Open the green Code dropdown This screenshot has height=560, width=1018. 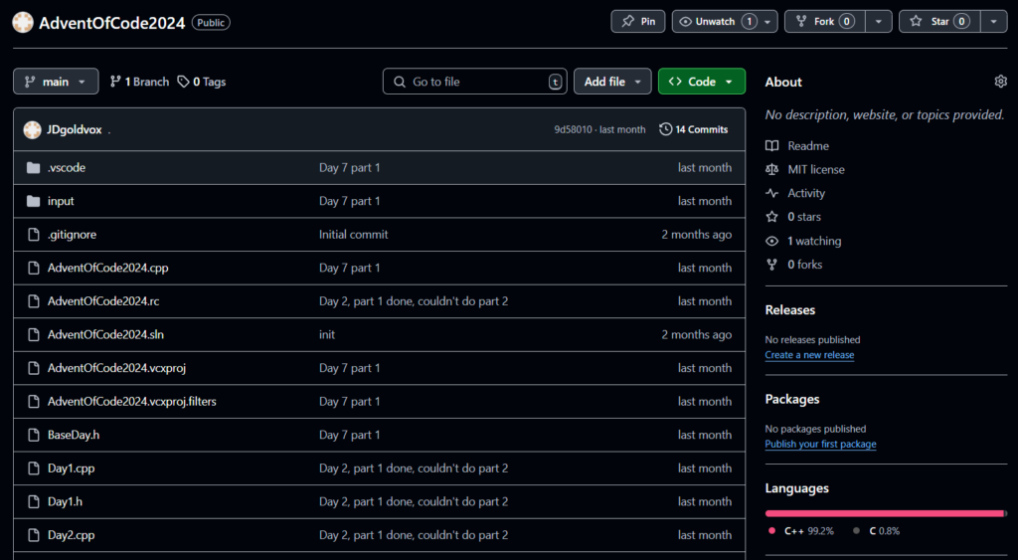pyautogui.click(x=701, y=82)
